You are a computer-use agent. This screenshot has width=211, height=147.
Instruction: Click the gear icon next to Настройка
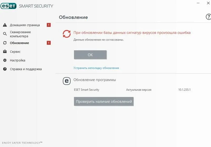[5, 60]
